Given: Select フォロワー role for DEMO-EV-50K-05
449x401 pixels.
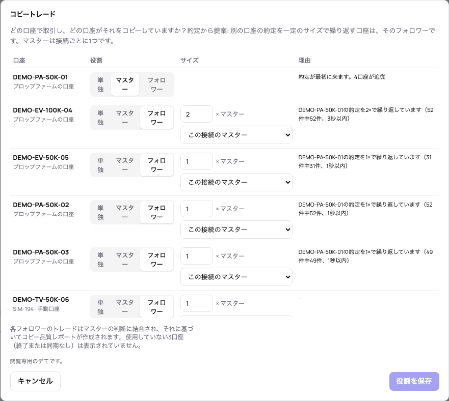Looking at the screenshot, I should click(156, 165).
